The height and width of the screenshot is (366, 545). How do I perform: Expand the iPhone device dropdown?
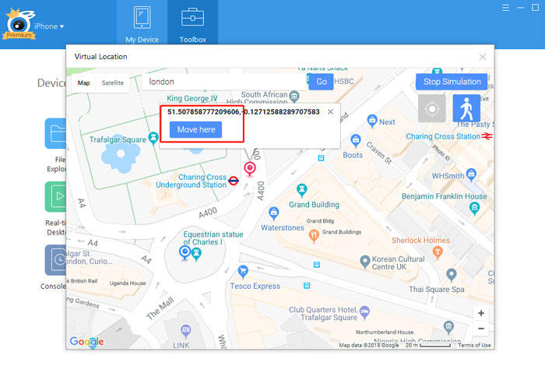pos(48,26)
